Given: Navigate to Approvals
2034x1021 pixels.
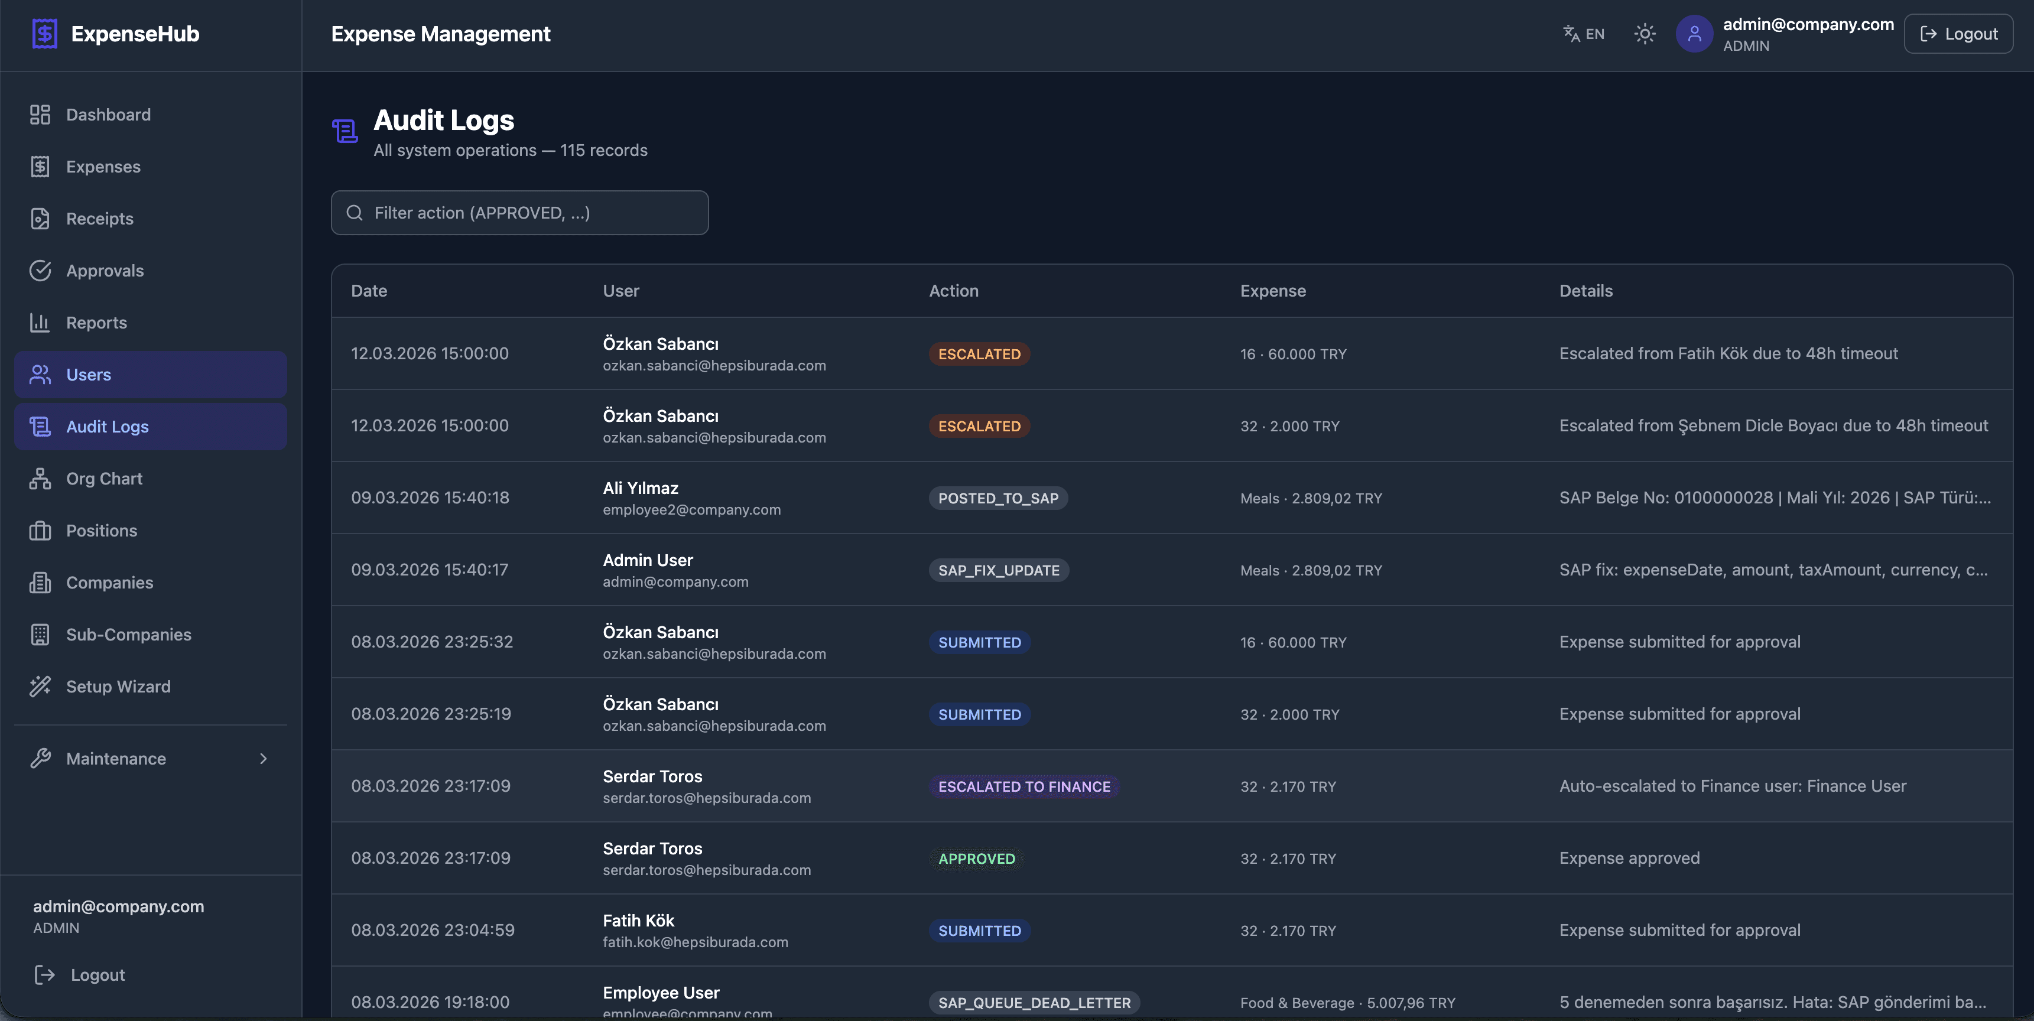Looking at the screenshot, I should pyautogui.click(x=150, y=271).
